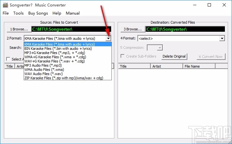The image size is (232, 144).
Task: Collapse the source format dropdown arrow
Action: 109,39
